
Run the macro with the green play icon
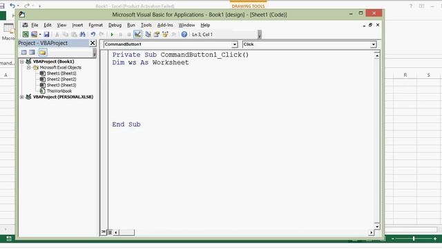pyautogui.click(x=112, y=35)
